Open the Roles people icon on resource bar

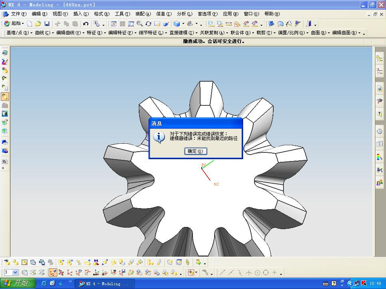point(379,183)
